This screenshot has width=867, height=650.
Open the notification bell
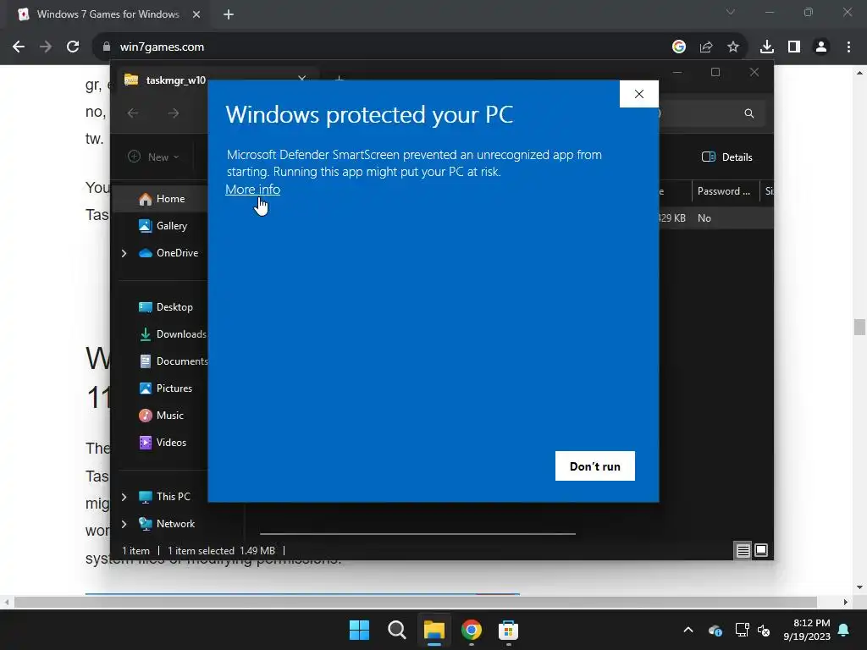tap(844, 630)
